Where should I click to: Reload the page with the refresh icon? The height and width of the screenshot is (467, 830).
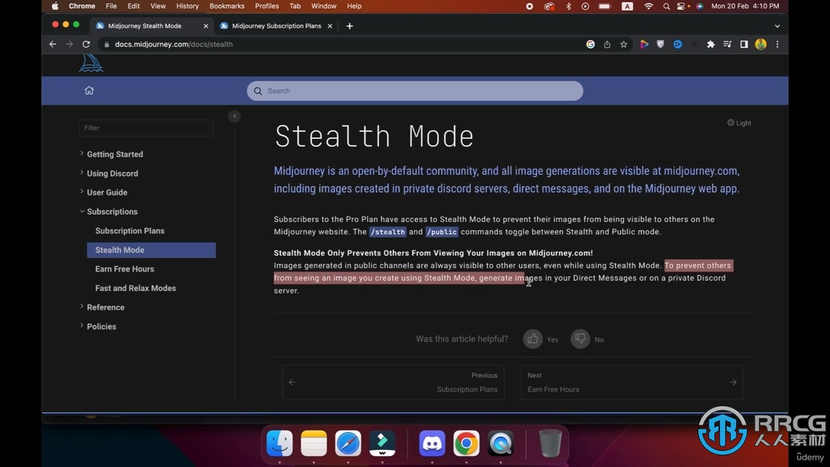tap(86, 44)
